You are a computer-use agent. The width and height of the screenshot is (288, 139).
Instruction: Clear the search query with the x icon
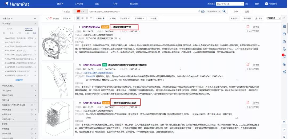pos(199,11)
